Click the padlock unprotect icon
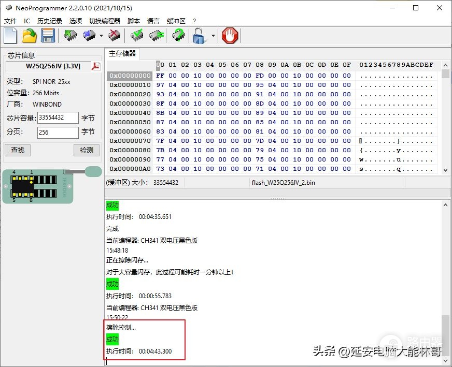This screenshot has width=452, height=367. tap(200, 36)
